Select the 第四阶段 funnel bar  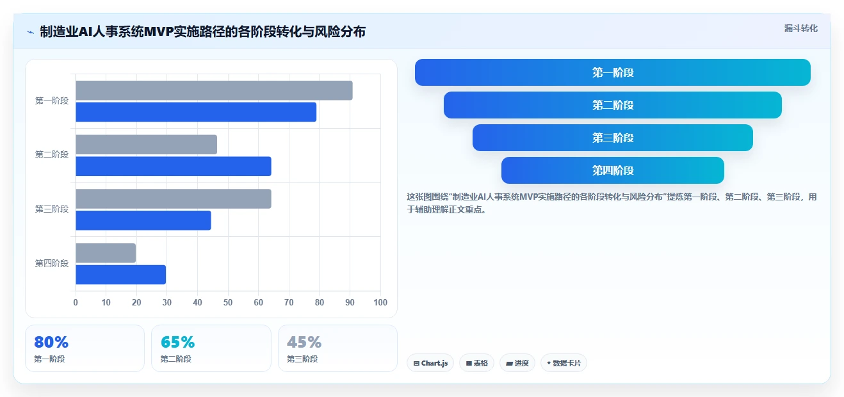(613, 170)
